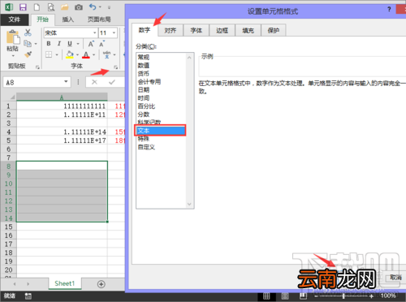
Task: Expand the Undo history dropdown arrow
Action: [x=100, y=7]
